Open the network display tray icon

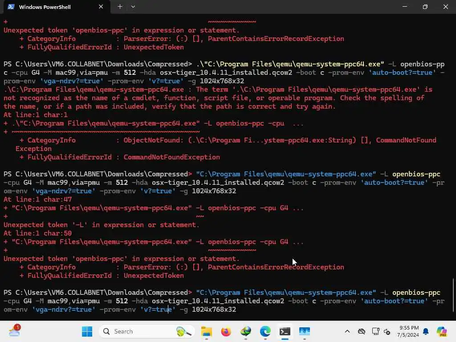point(375,331)
